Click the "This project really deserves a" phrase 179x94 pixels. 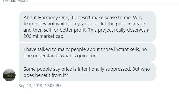[x=119, y=30]
